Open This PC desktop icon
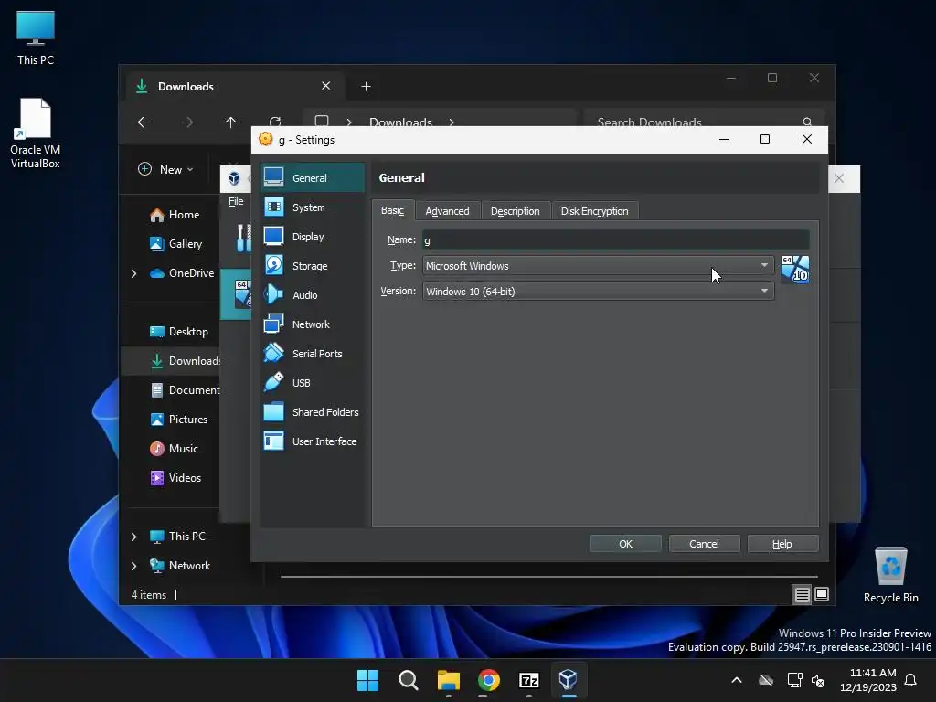 pyautogui.click(x=36, y=37)
